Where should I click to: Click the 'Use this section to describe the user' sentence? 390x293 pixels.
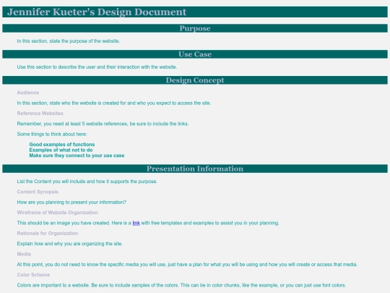97,67
